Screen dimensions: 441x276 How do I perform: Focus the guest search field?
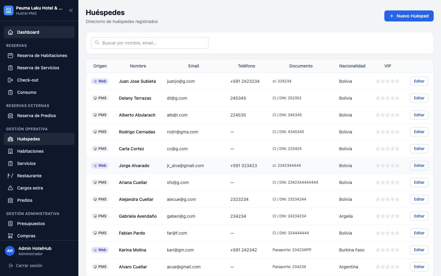pyautogui.click(x=150, y=43)
